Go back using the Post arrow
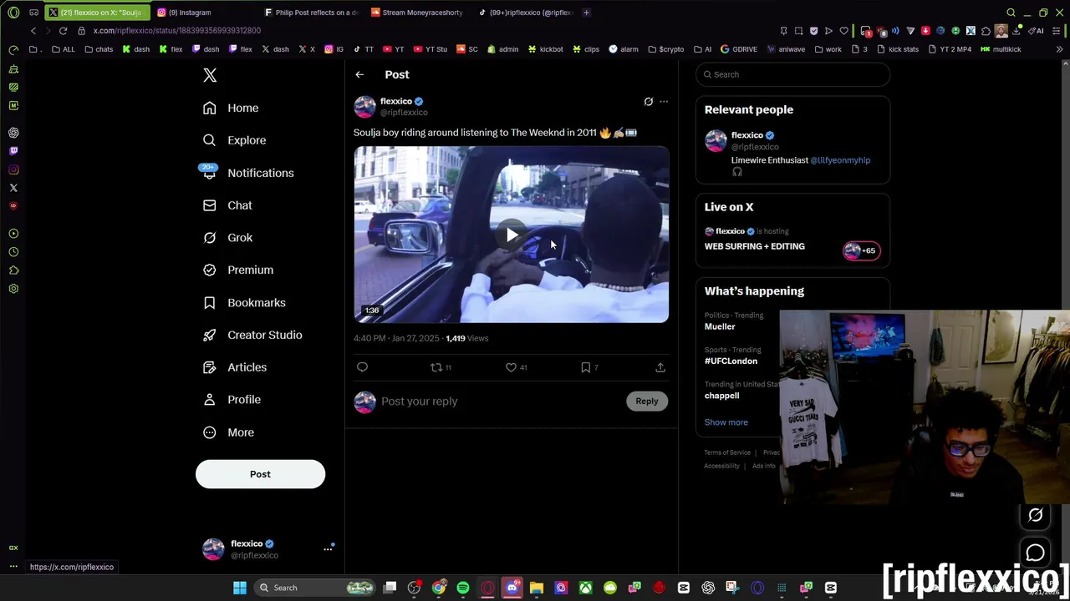 coord(359,74)
